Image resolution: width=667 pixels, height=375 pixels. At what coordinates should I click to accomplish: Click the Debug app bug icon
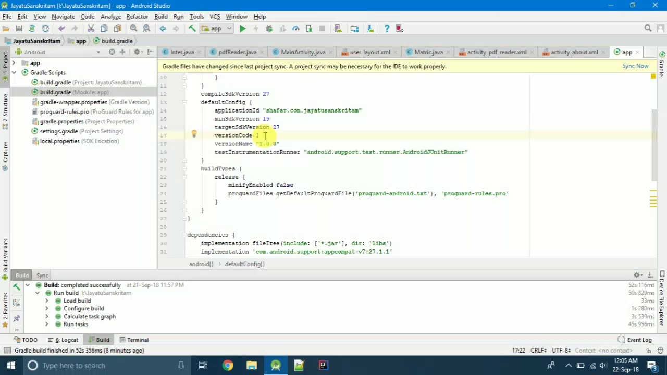269,29
